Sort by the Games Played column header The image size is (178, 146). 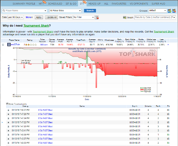(x=52, y=40)
